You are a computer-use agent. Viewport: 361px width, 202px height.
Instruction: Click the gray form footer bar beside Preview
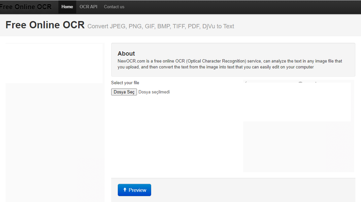[253, 190]
